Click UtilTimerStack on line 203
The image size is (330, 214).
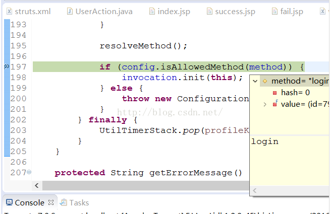click(138, 130)
